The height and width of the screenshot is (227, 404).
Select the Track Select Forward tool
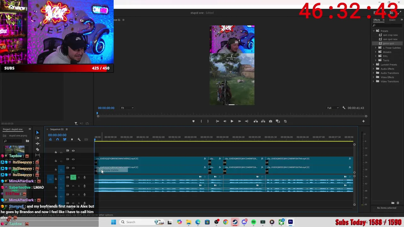pos(38,138)
